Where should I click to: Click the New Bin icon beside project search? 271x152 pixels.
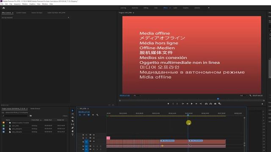point(30,116)
